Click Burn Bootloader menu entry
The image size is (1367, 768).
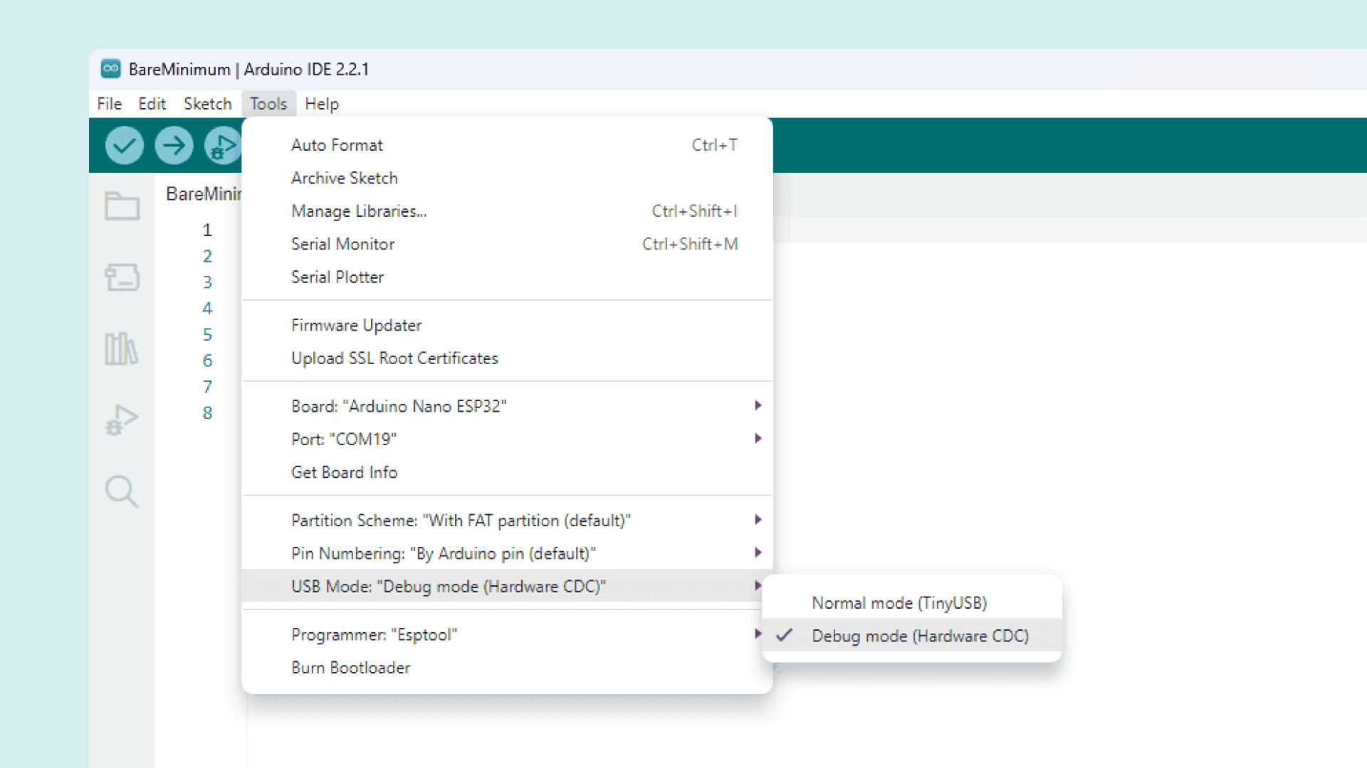coord(350,668)
